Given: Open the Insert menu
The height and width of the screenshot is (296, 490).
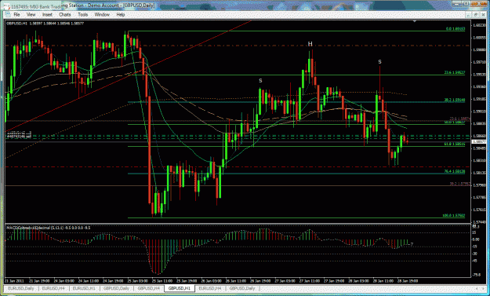Looking at the screenshot, I should (x=47, y=15).
